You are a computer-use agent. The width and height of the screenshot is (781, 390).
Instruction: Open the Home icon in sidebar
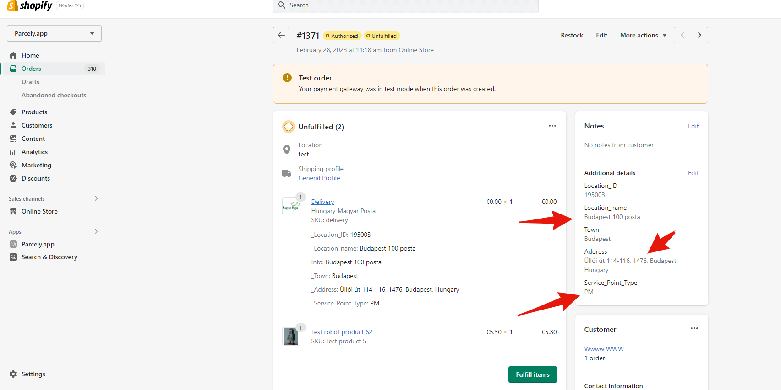click(13, 55)
